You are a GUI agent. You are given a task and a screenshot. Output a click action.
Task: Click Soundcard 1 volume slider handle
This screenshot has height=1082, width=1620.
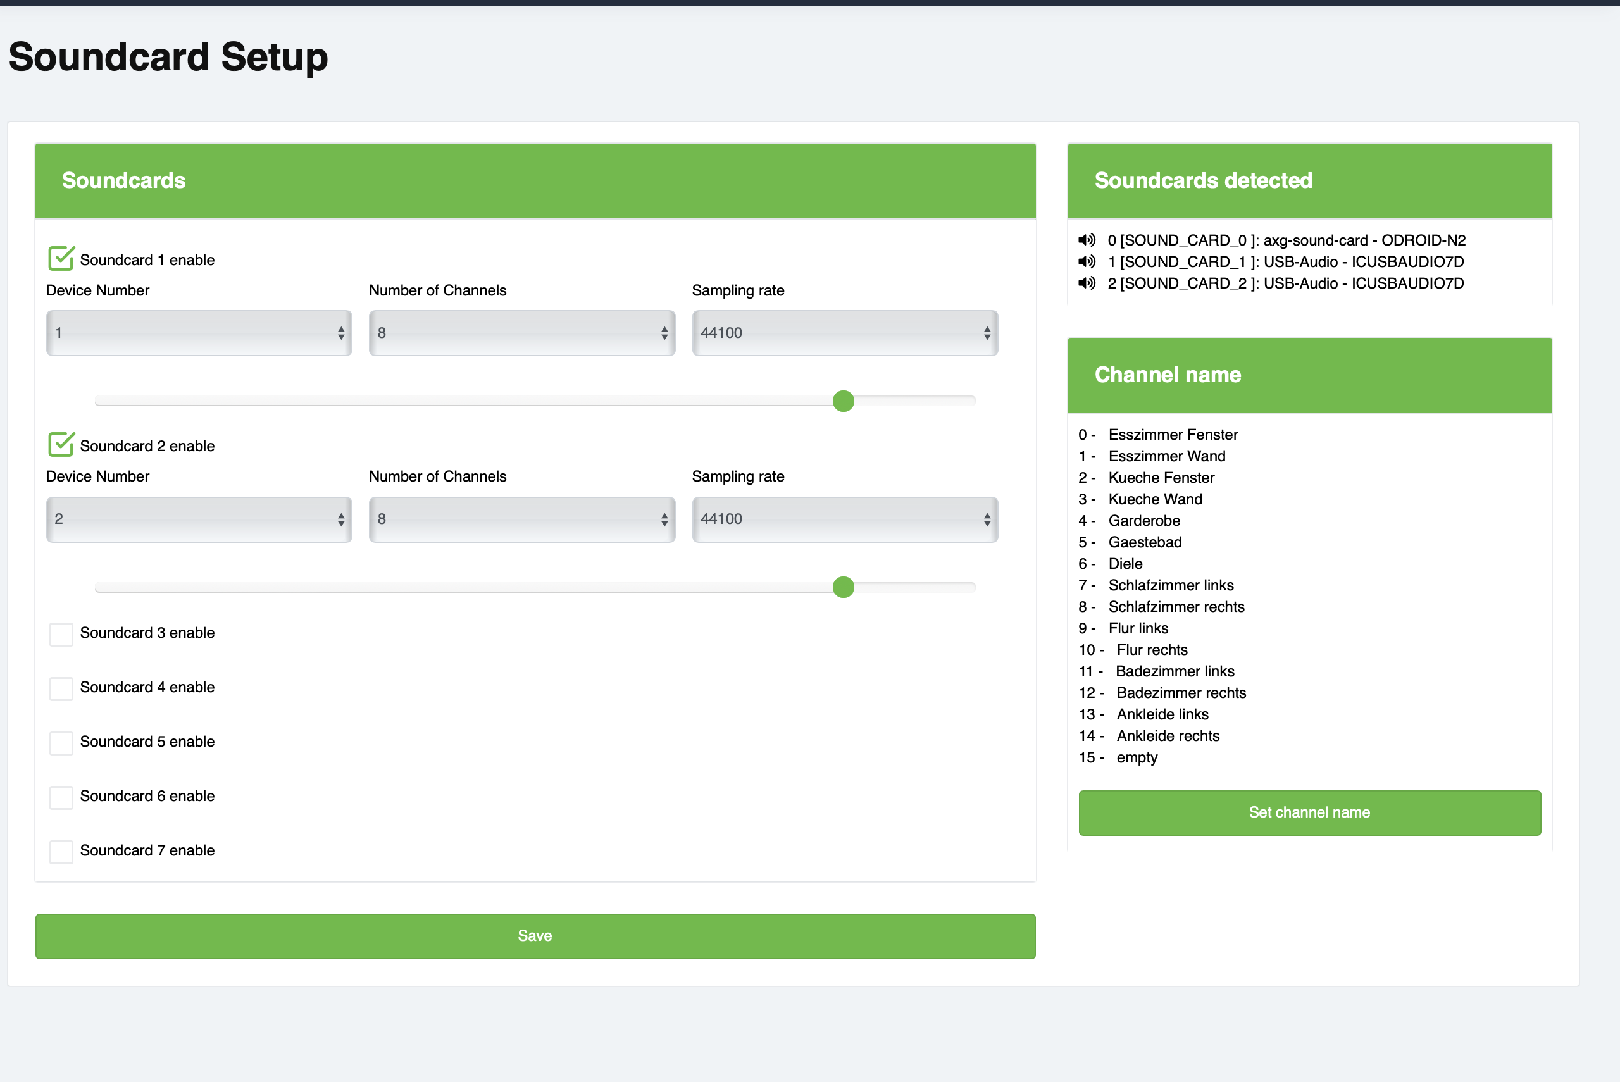pyautogui.click(x=843, y=401)
